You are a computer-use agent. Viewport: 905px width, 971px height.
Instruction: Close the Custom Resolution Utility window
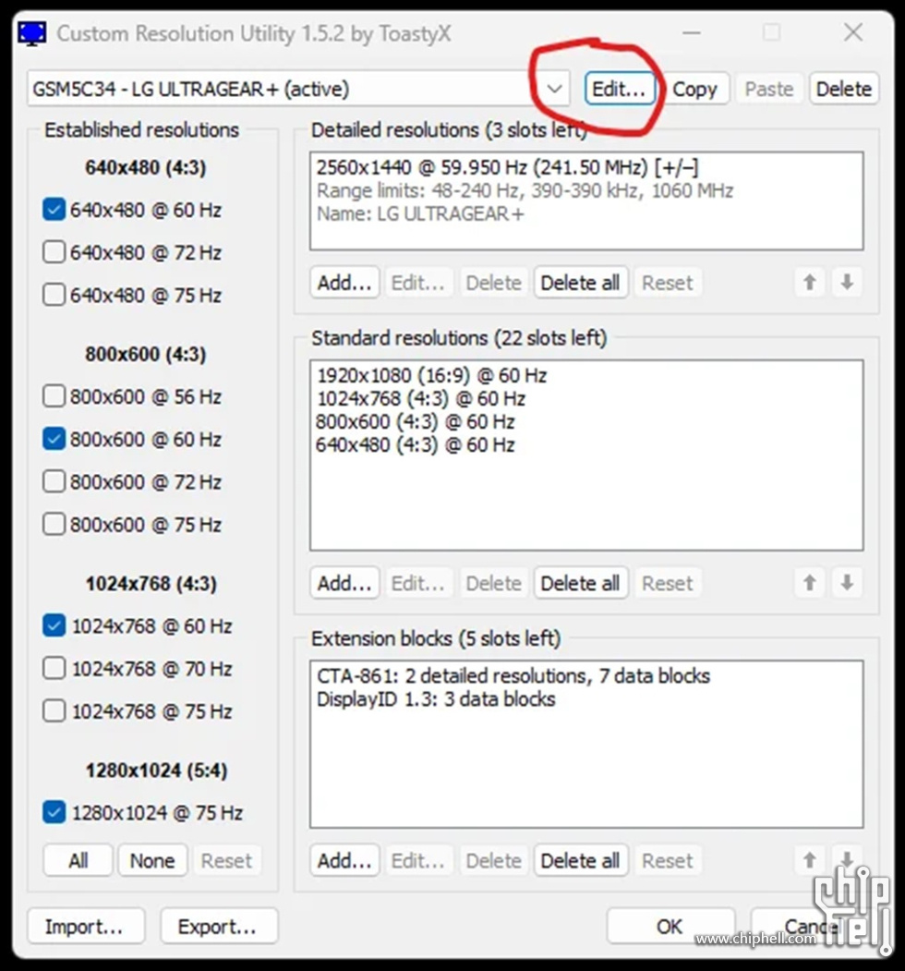(852, 33)
